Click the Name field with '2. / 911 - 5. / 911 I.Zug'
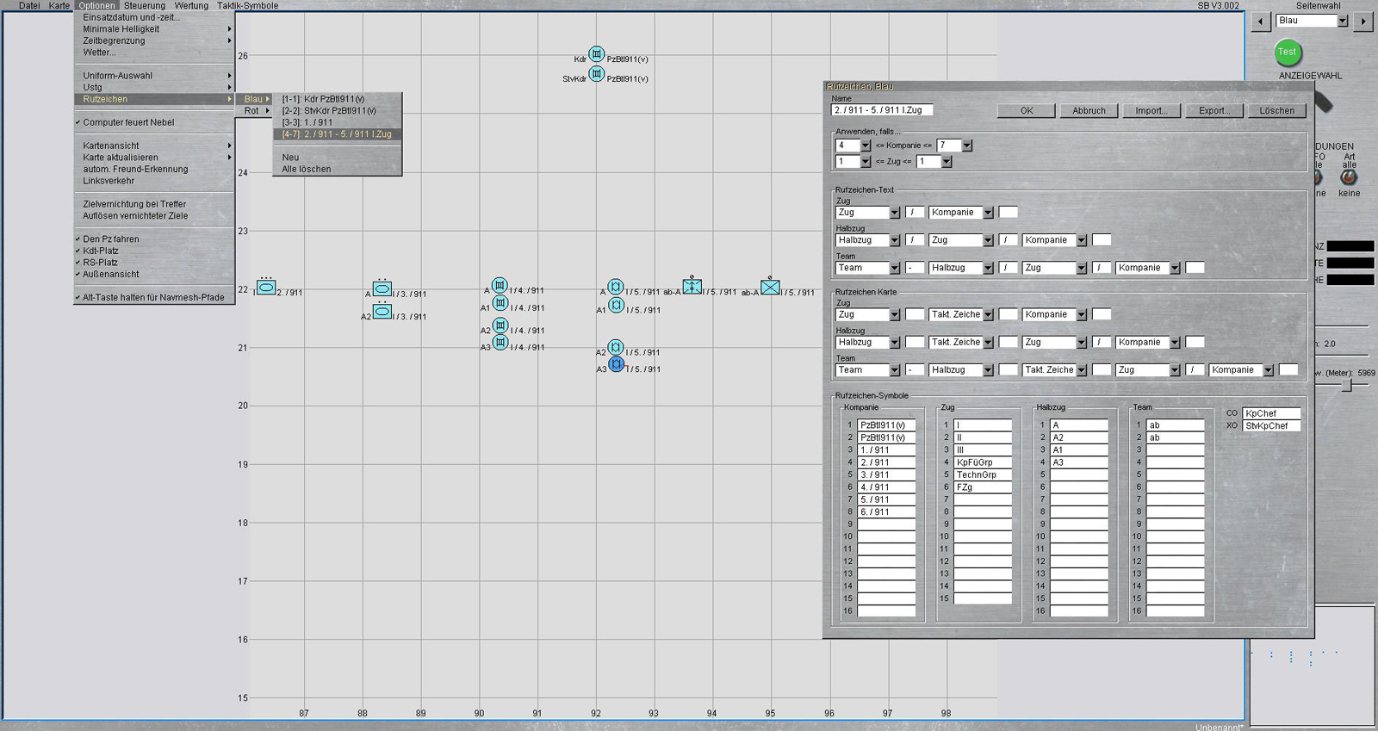Screen dimensions: 1378x731 882,110
